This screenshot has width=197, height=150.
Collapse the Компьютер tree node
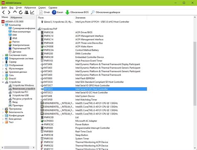3,25
